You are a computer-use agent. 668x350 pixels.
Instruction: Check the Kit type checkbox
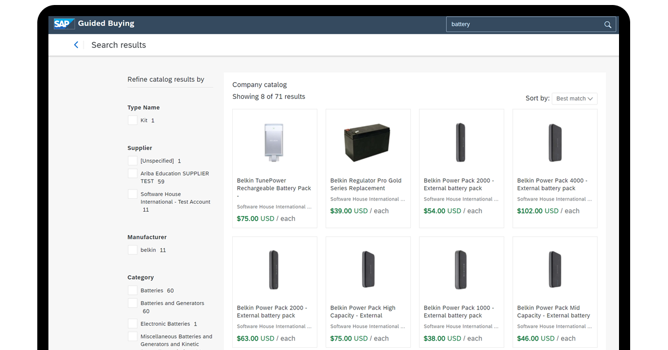[x=132, y=120]
